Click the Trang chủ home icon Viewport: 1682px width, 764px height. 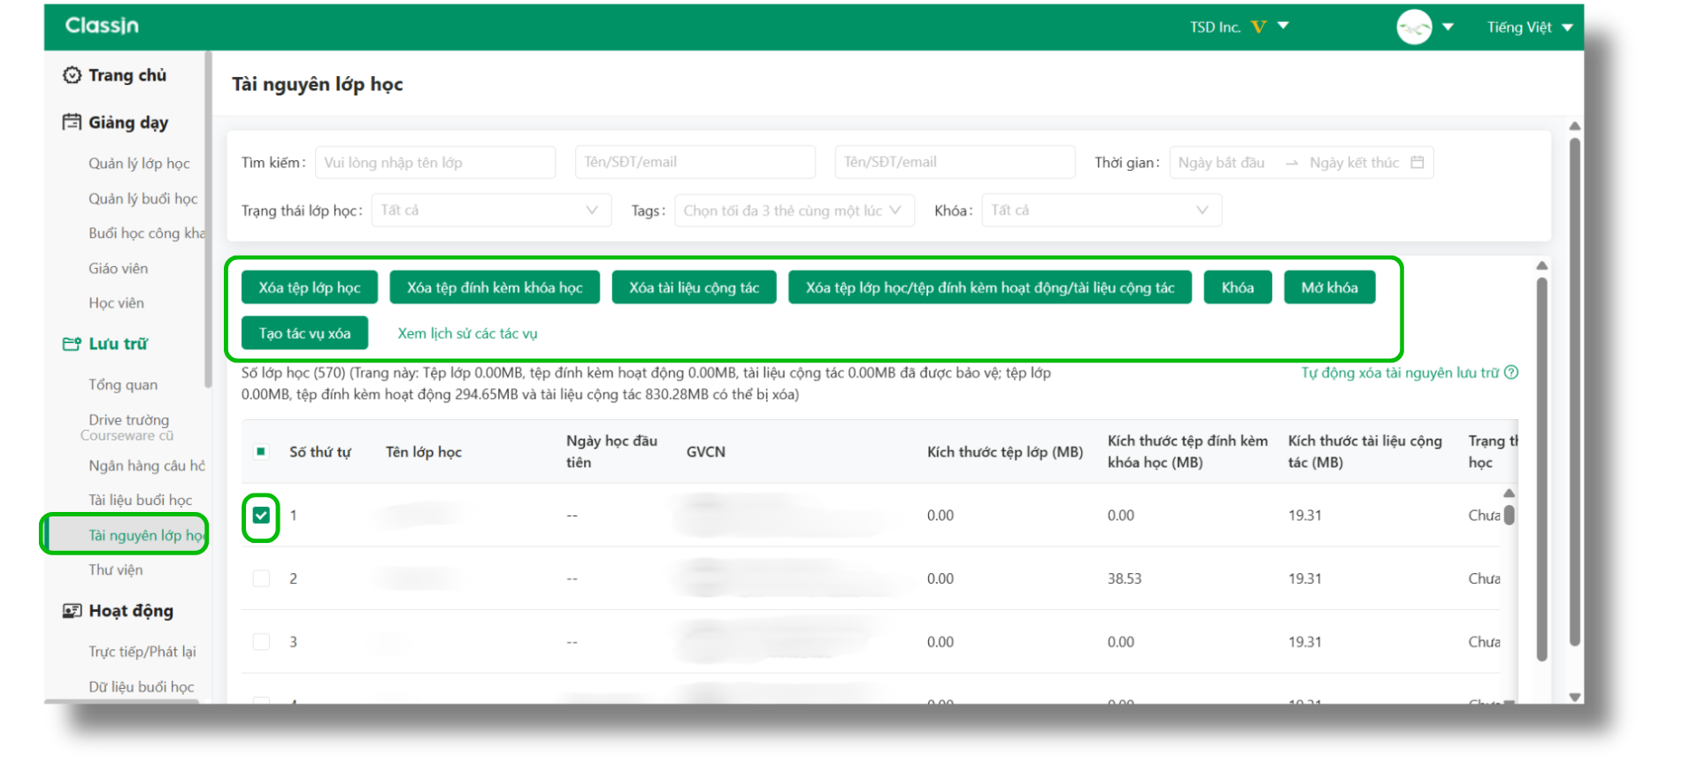click(x=72, y=75)
